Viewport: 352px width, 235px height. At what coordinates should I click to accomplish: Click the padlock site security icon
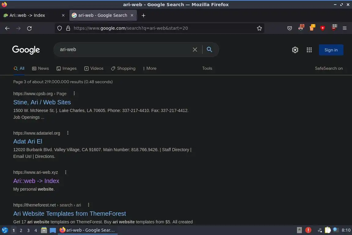click(x=68, y=28)
